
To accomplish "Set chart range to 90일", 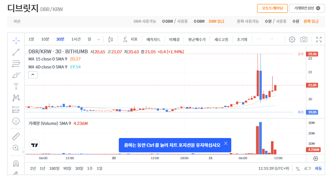I will (67, 169).
